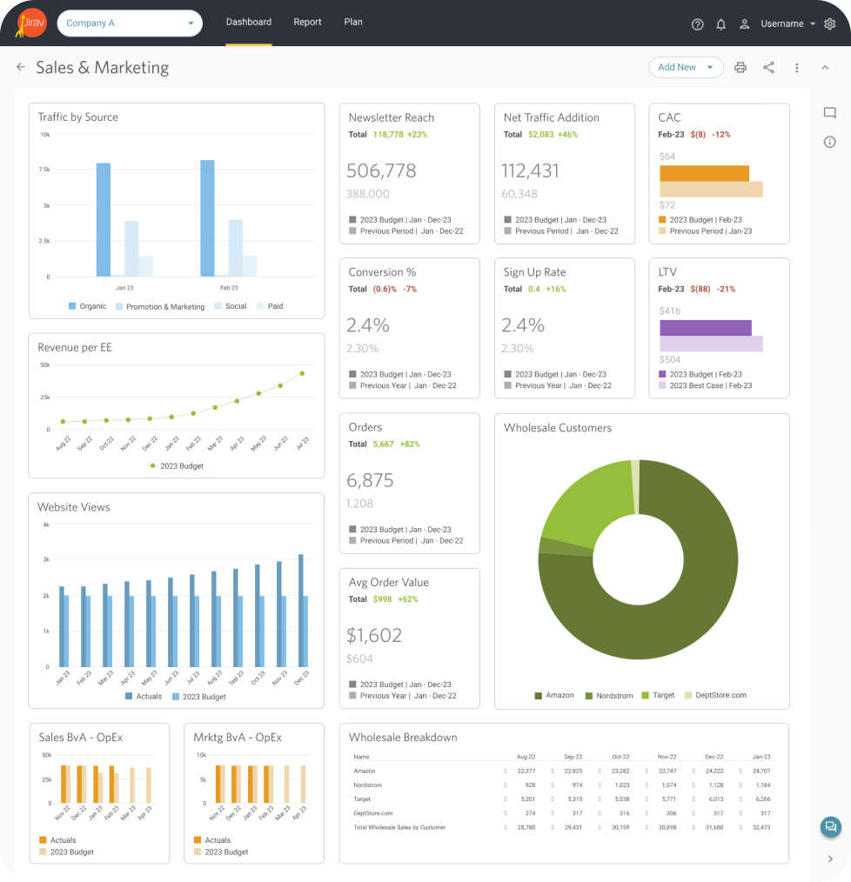Collapse the header with the up chevron

825,68
